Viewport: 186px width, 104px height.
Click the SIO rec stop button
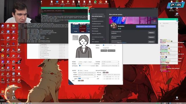coord(107,73)
